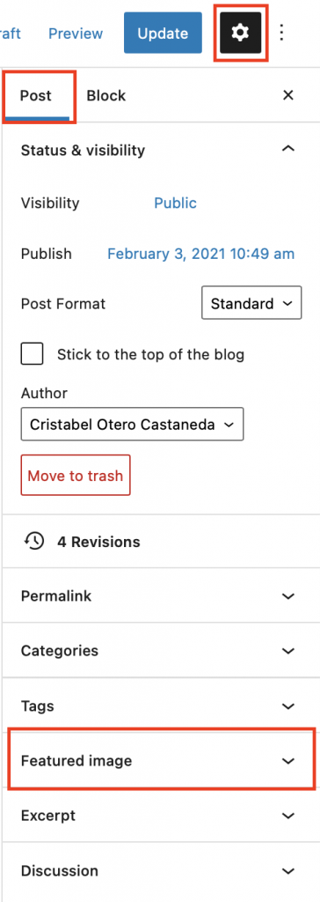This screenshot has width=320, height=902.
Task: Change the Public visibility setting
Action: [x=175, y=203]
